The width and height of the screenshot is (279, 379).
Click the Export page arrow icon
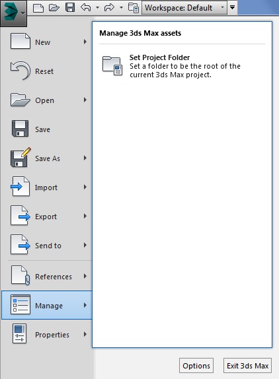[20, 215]
